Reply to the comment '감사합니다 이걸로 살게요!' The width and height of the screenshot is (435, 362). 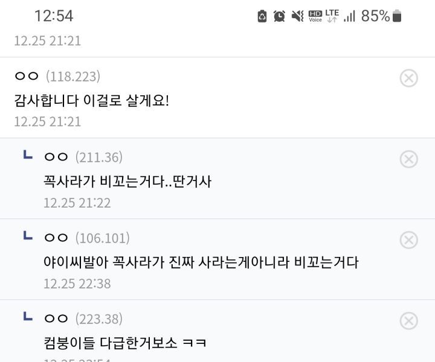click(x=91, y=100)
